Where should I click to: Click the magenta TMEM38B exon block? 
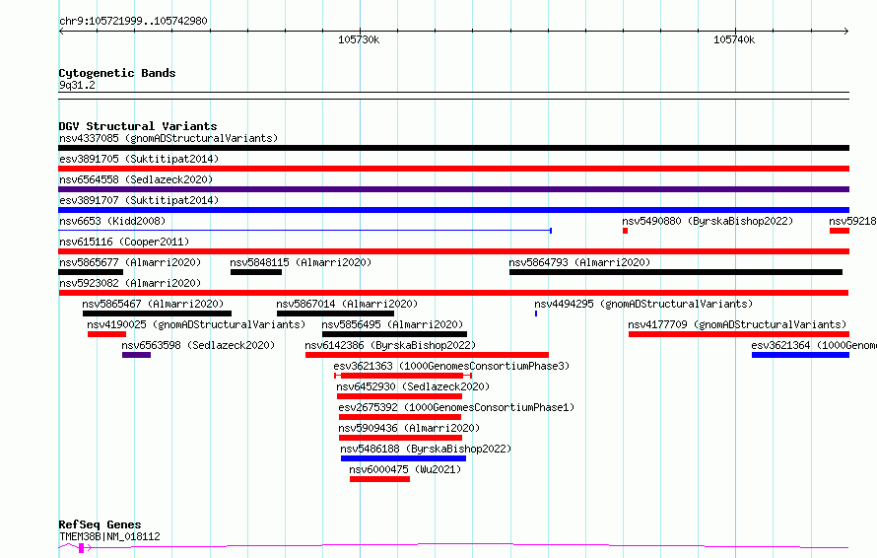click(82, 548)
